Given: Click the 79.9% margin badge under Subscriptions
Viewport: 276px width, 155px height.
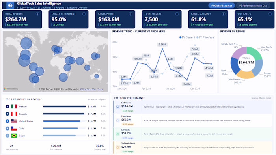Looking at the screenshot, I should pyautogui.click(x=128, y=151).
